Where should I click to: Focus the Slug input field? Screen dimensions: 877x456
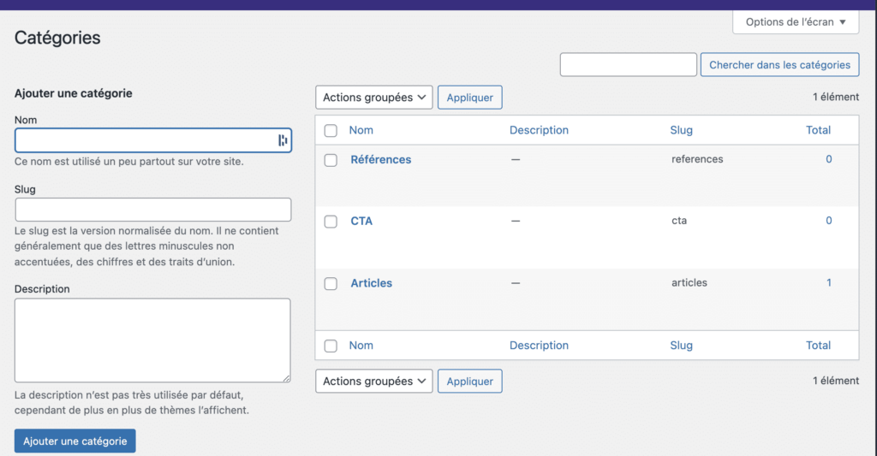point(153,210)
